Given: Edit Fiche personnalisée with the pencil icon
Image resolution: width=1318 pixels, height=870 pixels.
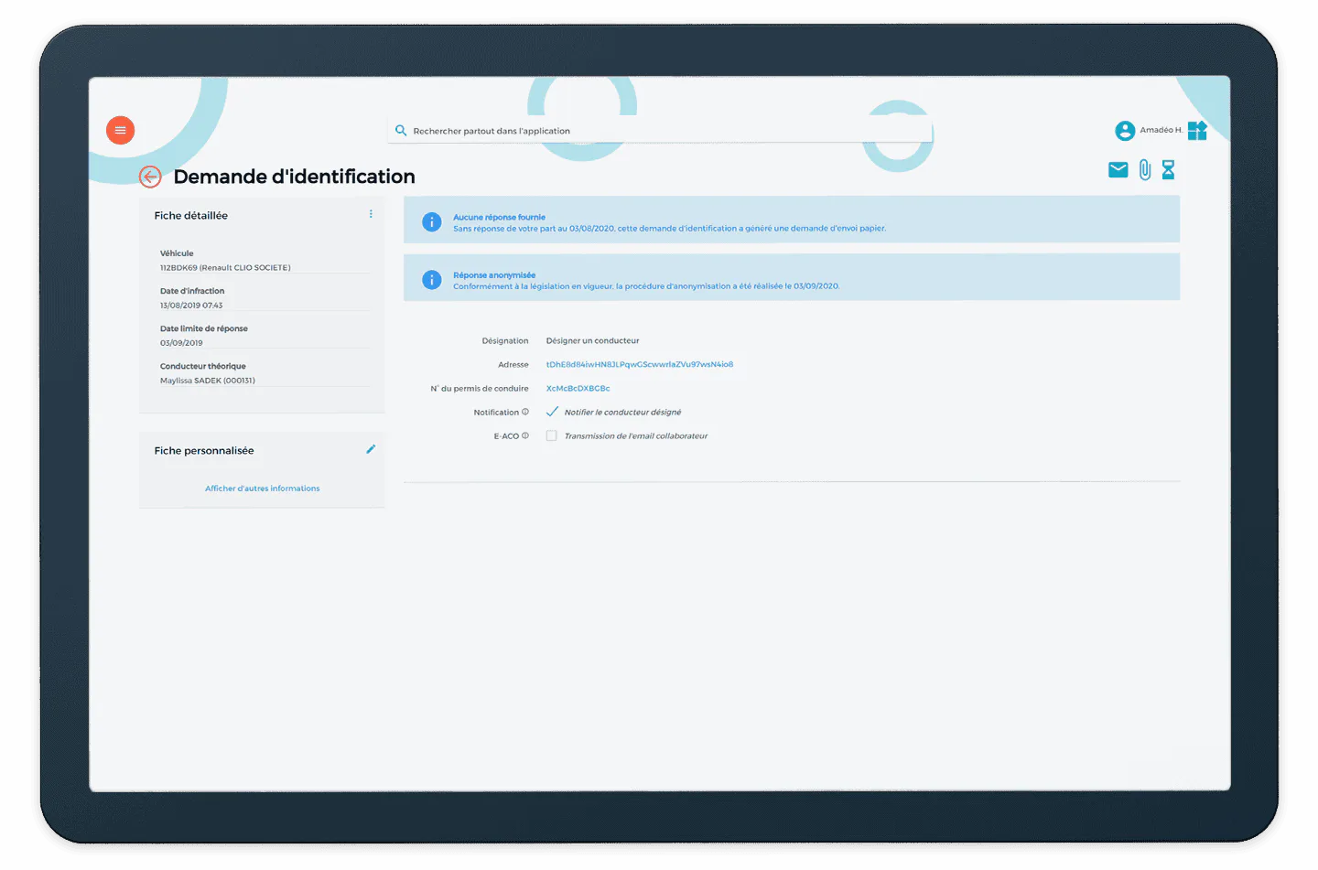Looking at the screenshot, I should tap(371, 449).
